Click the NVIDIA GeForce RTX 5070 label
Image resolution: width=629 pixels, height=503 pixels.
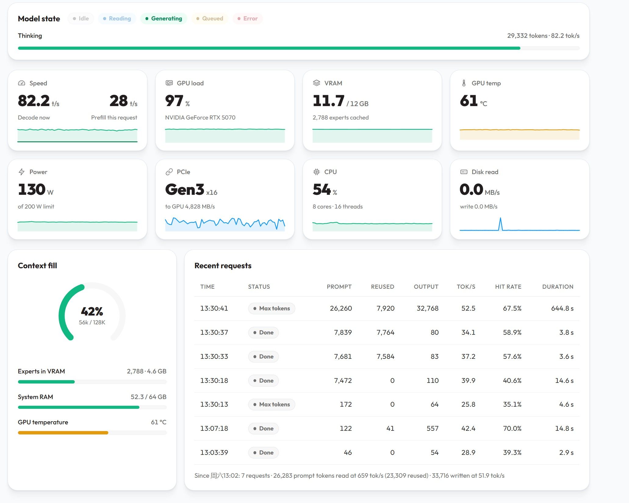[x=200, y=117]
